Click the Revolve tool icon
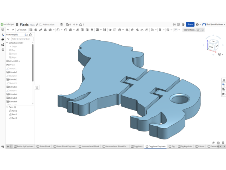226x170 pixels. [x=36, y=30]
